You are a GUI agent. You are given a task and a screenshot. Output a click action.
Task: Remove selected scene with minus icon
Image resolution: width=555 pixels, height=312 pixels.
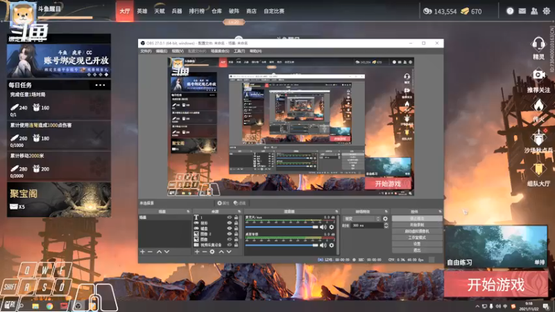pos(150,252)
